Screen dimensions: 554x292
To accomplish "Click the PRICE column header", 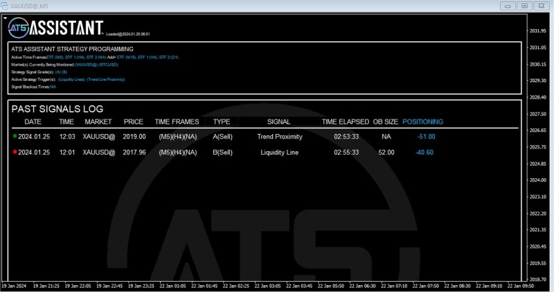I will point(134,122).
